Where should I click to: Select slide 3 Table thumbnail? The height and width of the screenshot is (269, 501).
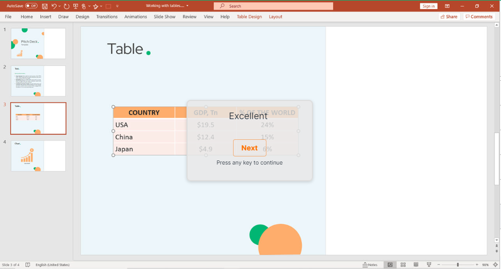click(38, 119)
